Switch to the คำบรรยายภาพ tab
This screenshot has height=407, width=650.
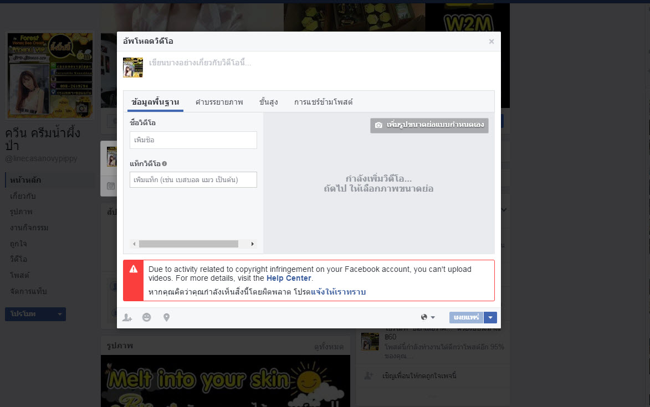point(219,102)
